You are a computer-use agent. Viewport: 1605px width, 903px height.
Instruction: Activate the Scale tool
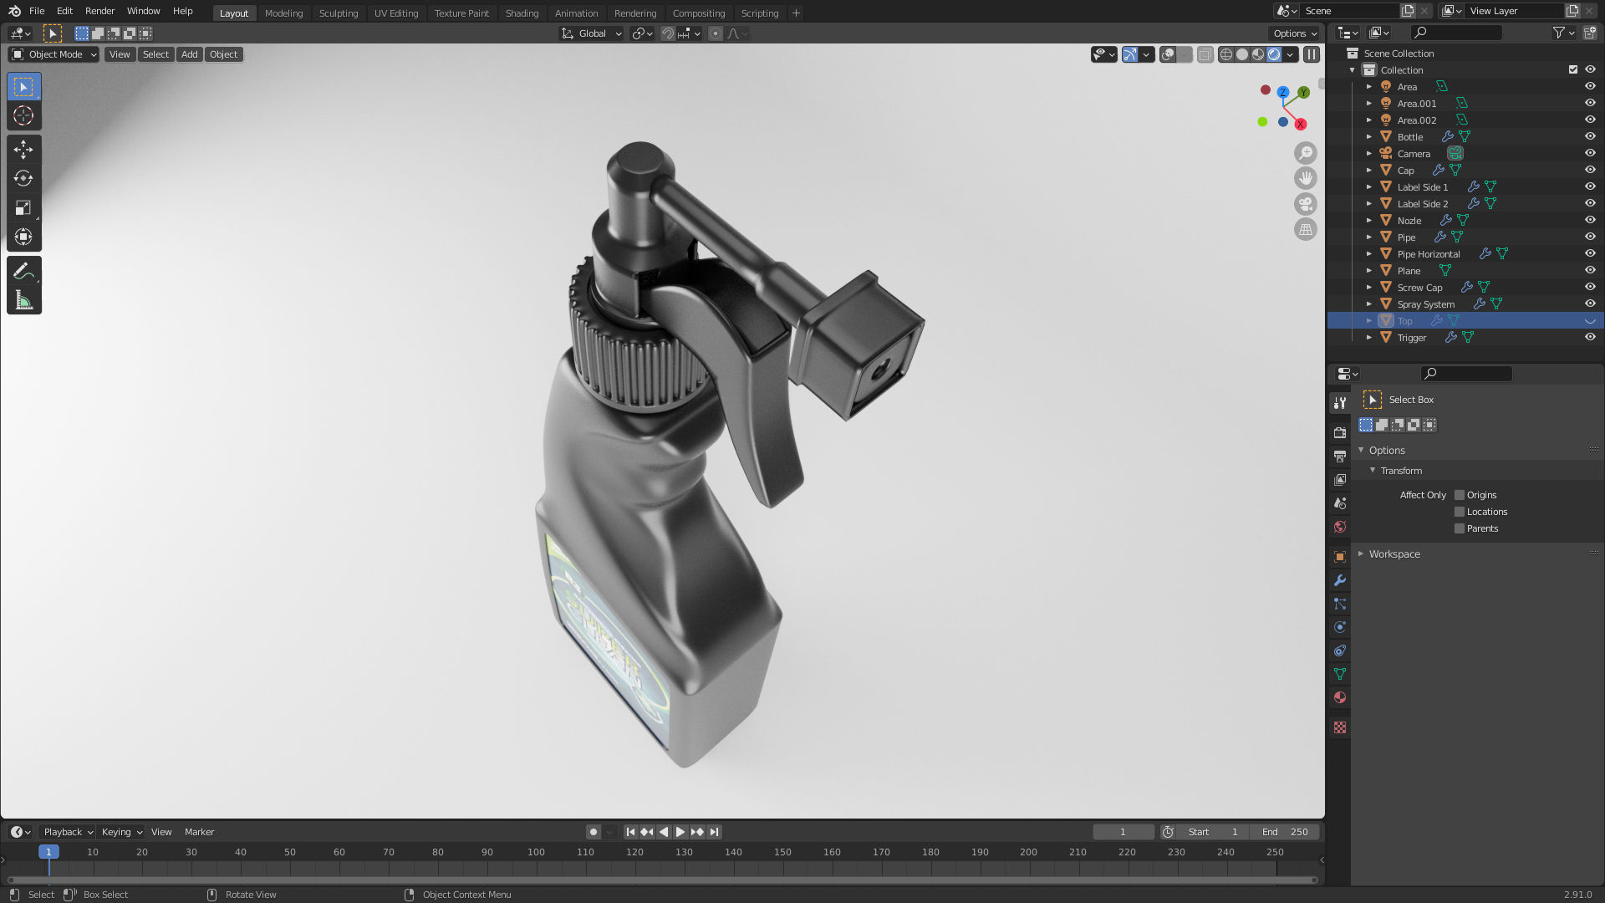[23, 207]
